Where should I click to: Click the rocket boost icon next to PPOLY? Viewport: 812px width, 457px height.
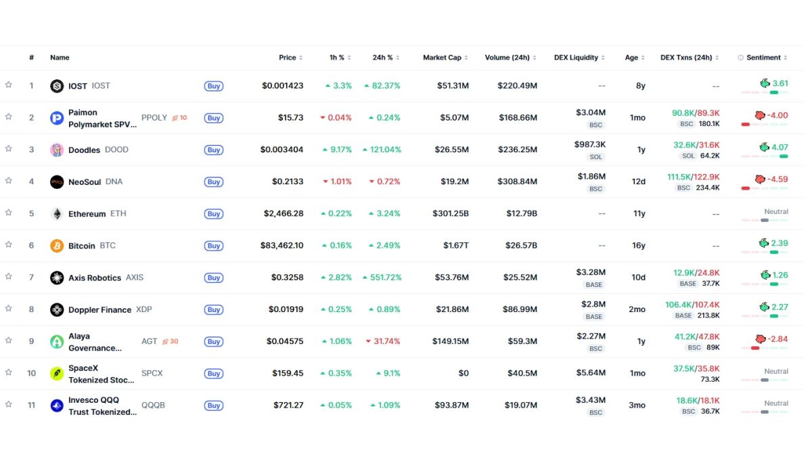(175, 118)
